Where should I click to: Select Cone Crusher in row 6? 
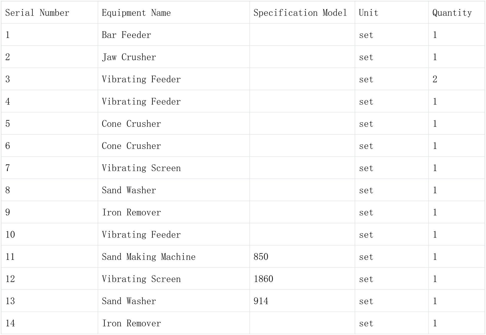pyautogui.click(x=174, y=145)
